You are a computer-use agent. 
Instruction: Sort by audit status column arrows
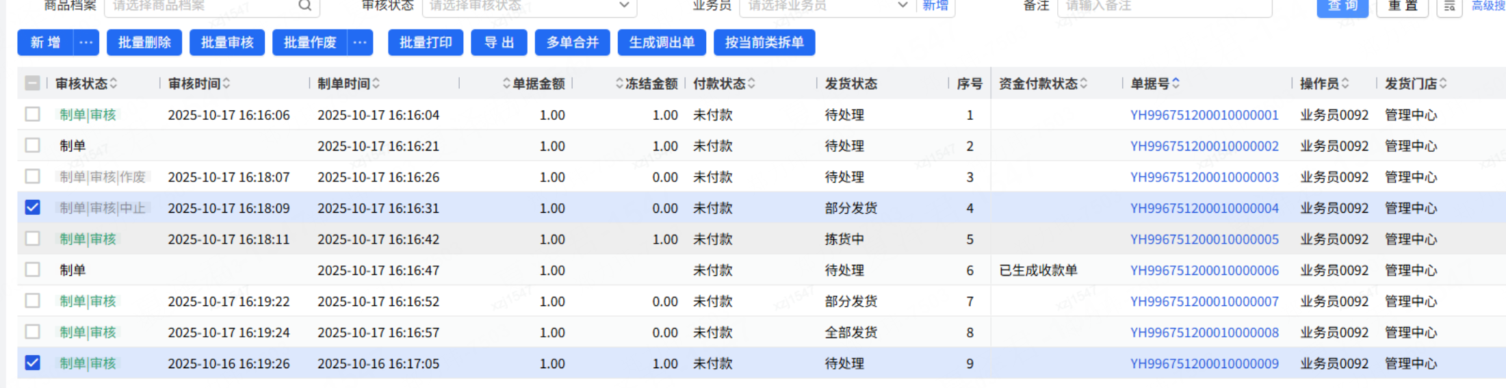(x=114, y=83)
